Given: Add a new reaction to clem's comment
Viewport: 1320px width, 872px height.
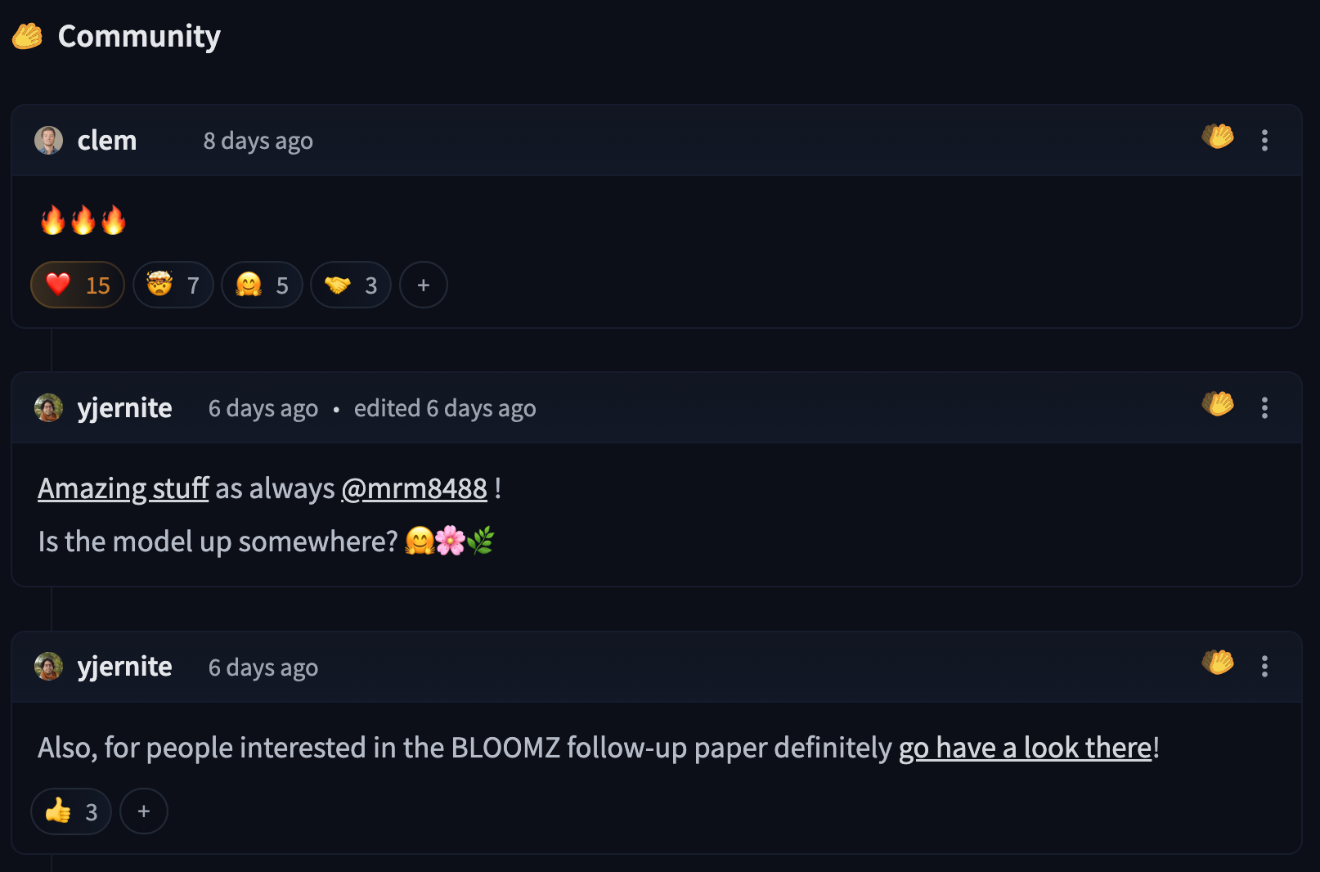Looking at the screenshot, I should 424,285.
